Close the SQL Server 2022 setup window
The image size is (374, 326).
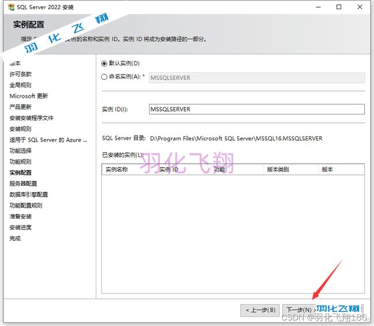(x=360, y=7)
